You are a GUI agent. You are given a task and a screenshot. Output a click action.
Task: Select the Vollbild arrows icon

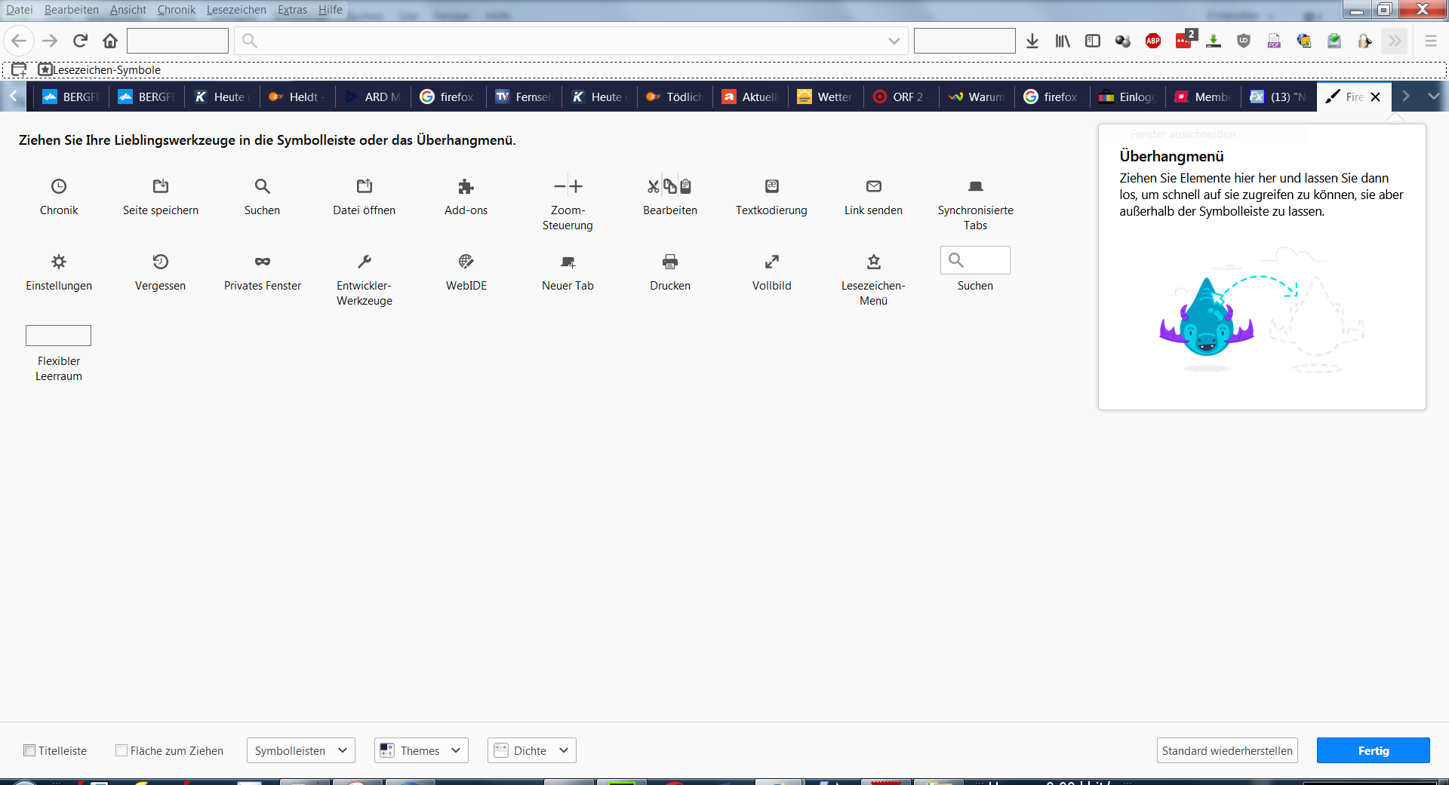click(772, 262)
